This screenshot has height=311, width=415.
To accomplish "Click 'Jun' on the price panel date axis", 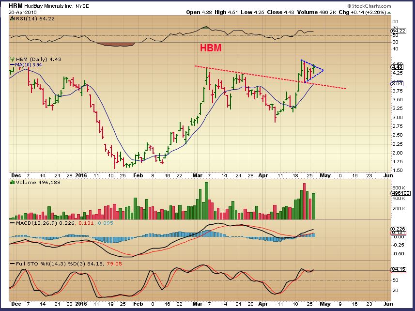I will coord(388,175).
